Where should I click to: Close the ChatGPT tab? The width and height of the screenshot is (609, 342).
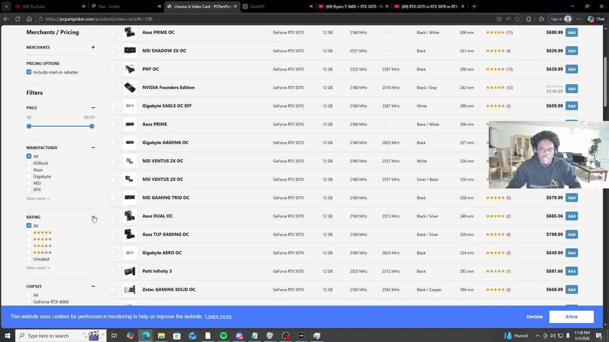click(x=311, y=7)
